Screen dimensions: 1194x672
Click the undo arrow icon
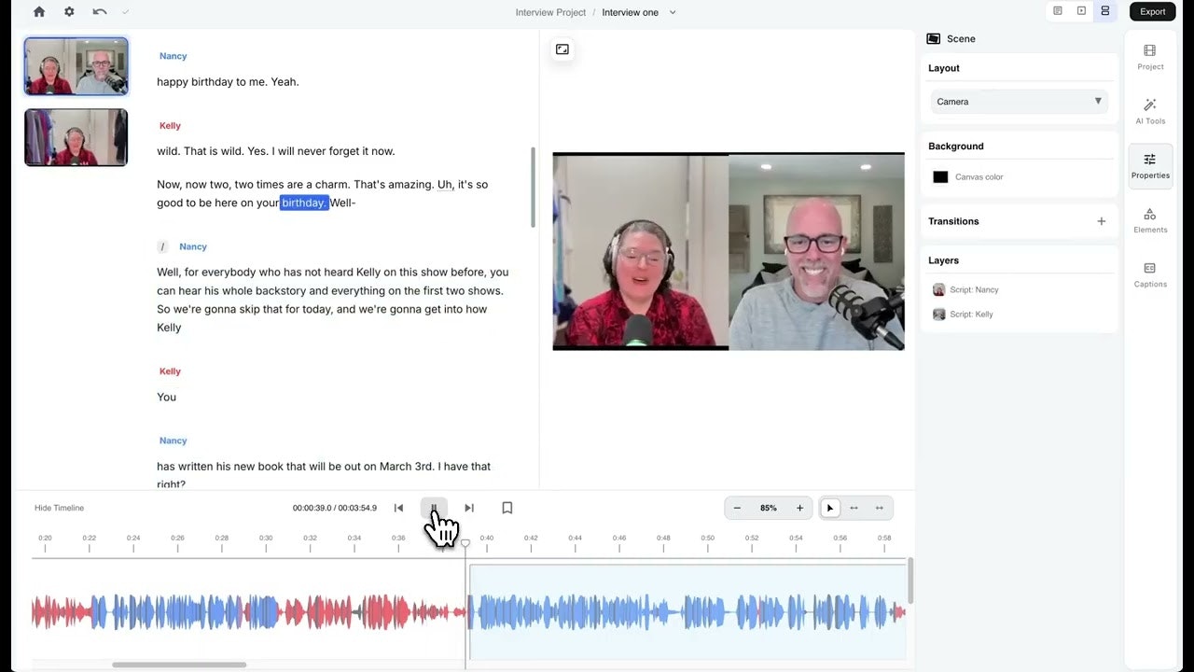(x=100, y=12)
